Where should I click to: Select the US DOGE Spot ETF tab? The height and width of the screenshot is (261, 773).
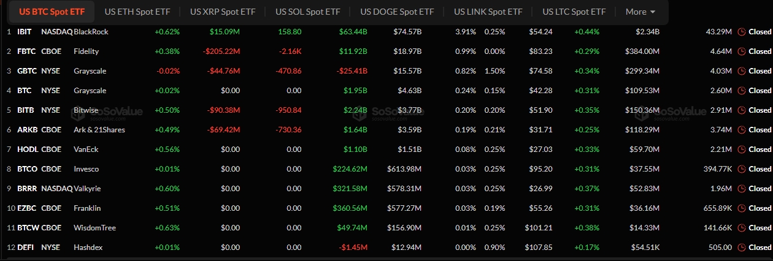click(396, 12)
